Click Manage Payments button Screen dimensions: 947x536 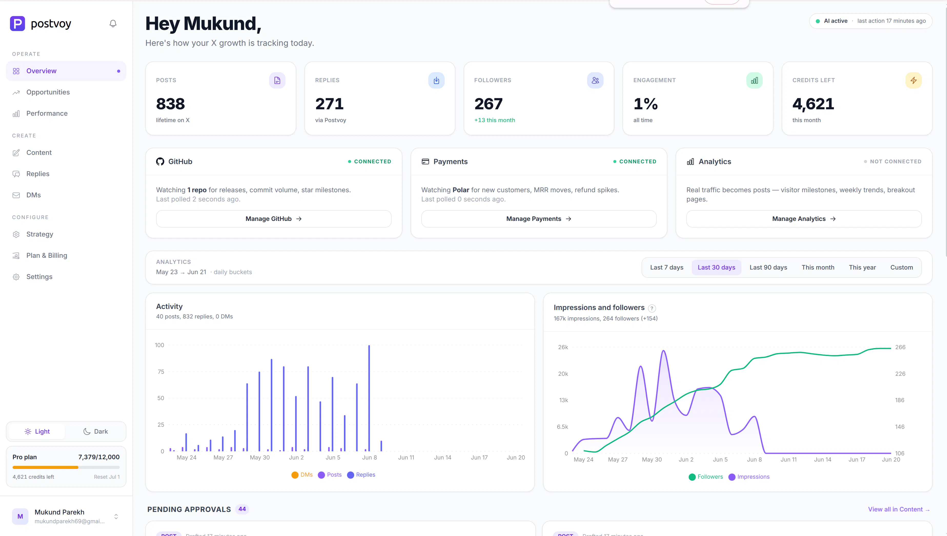click(x=539, y=219)
